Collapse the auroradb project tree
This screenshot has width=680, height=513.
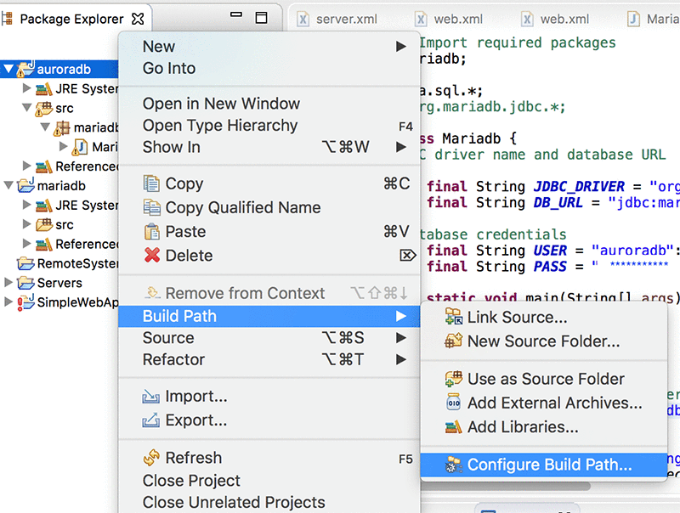tap(8, 69)
